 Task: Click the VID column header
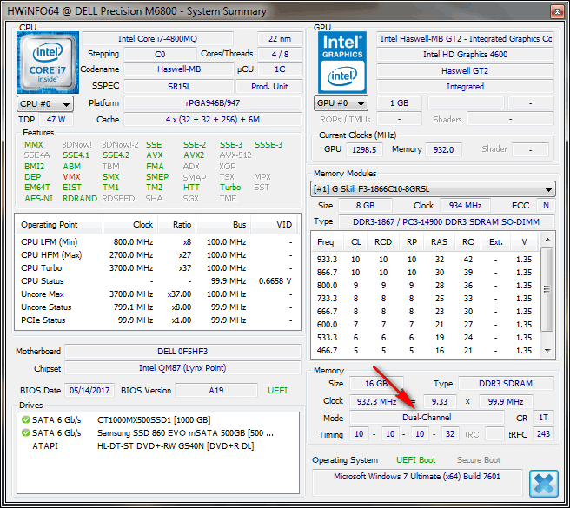coord(274,225)
